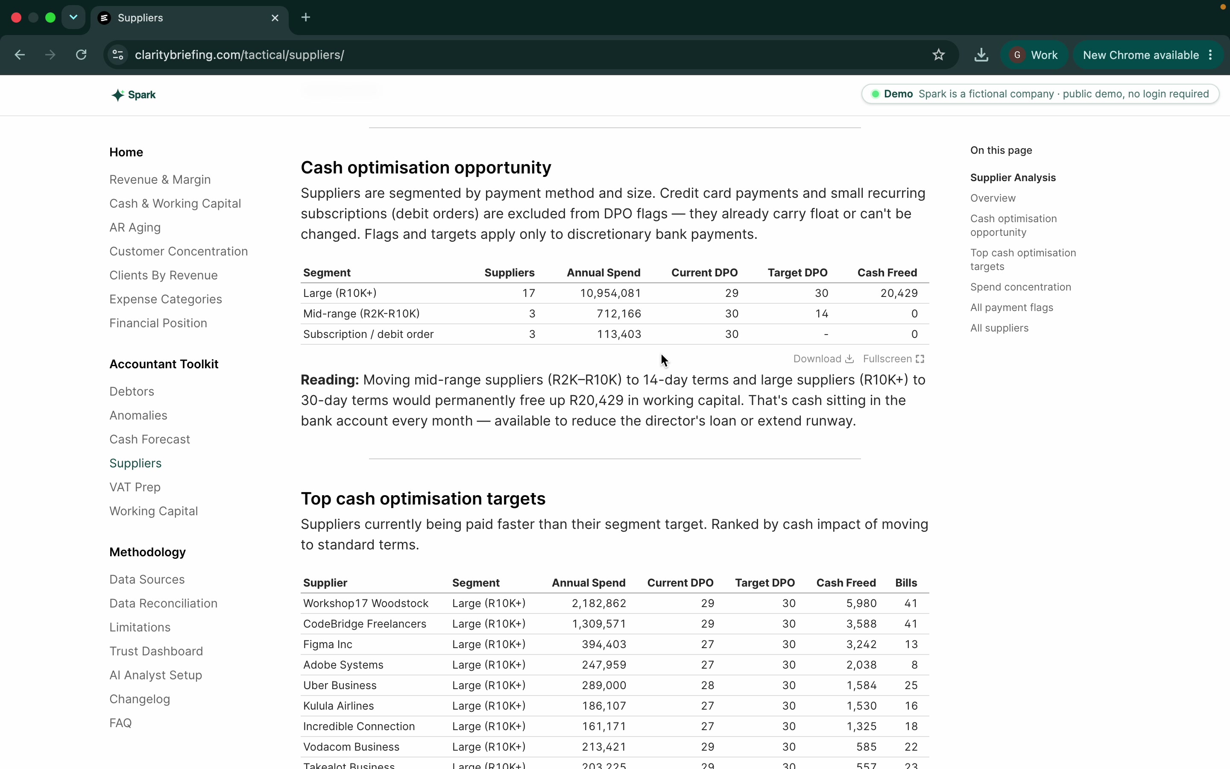
Task: Open AI Analyst Setup page
Action: click(x=155, y=675)
